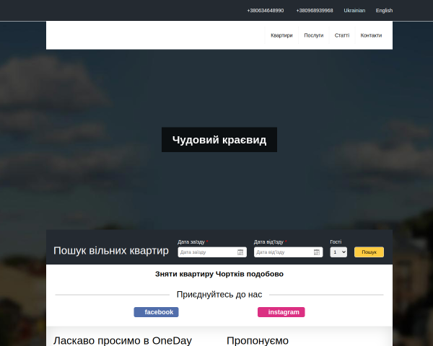
Task: Open the Контакти menu item
Action: [371, 35]
